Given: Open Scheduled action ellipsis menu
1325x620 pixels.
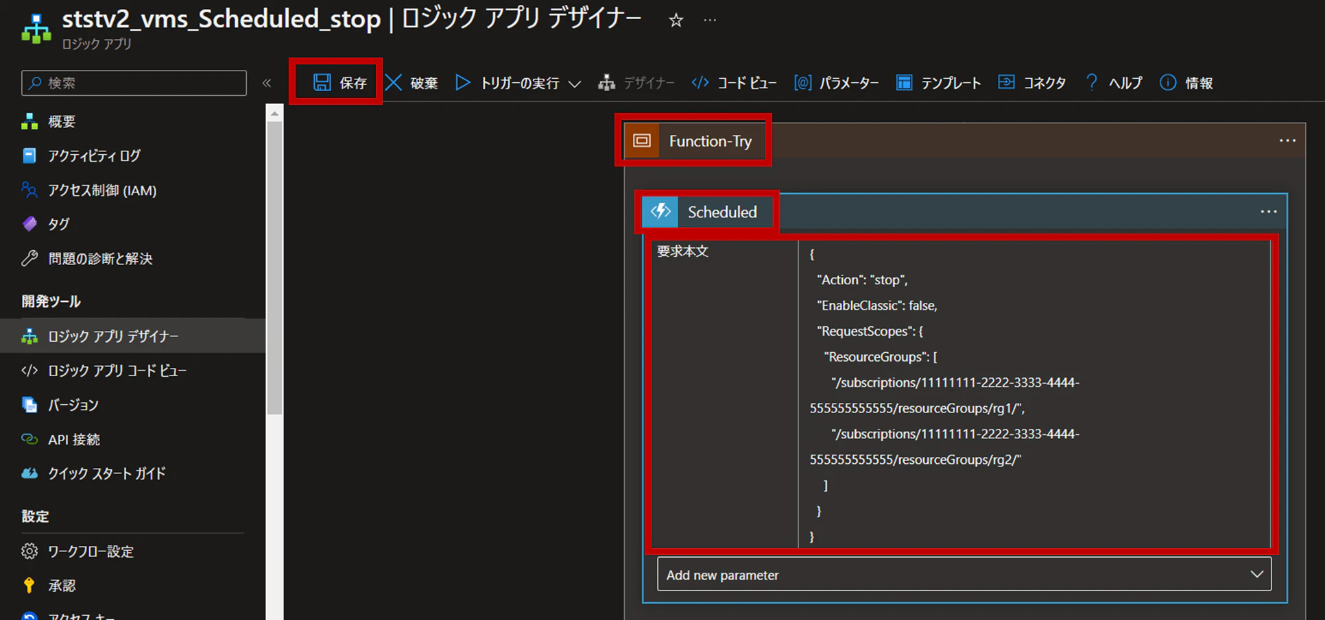Looking at the screenshot, I should (x=1269, y=212).
